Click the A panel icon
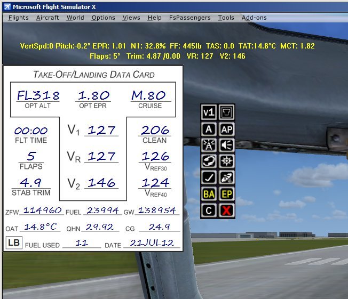 click(x=209, y=129)
